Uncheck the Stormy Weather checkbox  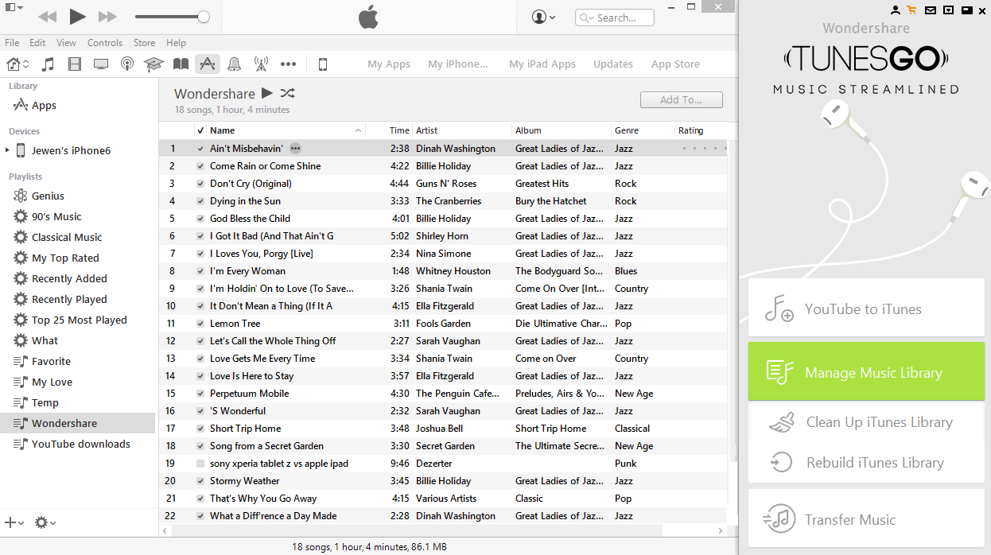click(200, 481)
